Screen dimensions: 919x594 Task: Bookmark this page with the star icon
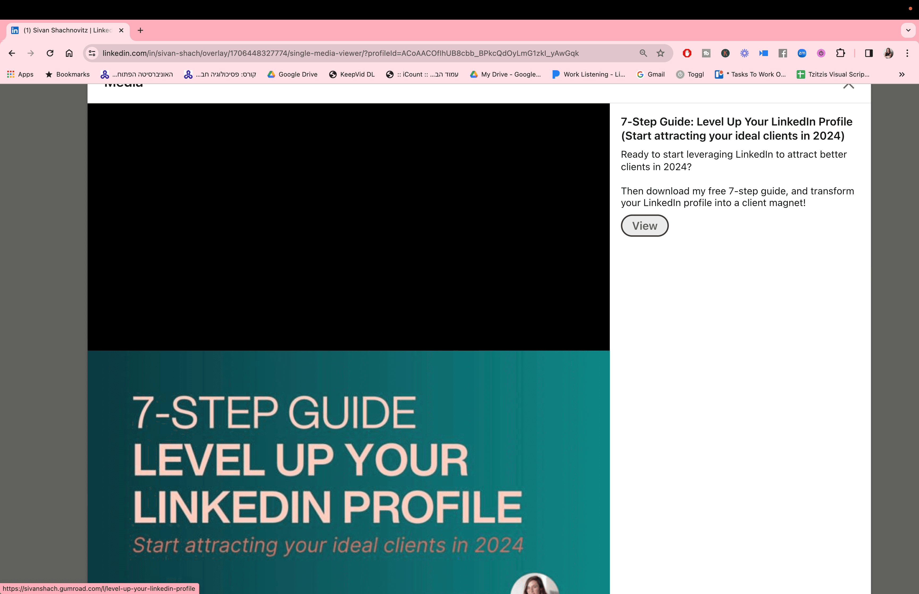click(x=661, y=53)
